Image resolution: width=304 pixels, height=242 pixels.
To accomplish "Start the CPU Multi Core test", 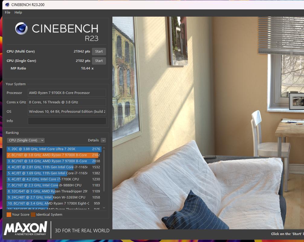I will (x=99, y=51).
